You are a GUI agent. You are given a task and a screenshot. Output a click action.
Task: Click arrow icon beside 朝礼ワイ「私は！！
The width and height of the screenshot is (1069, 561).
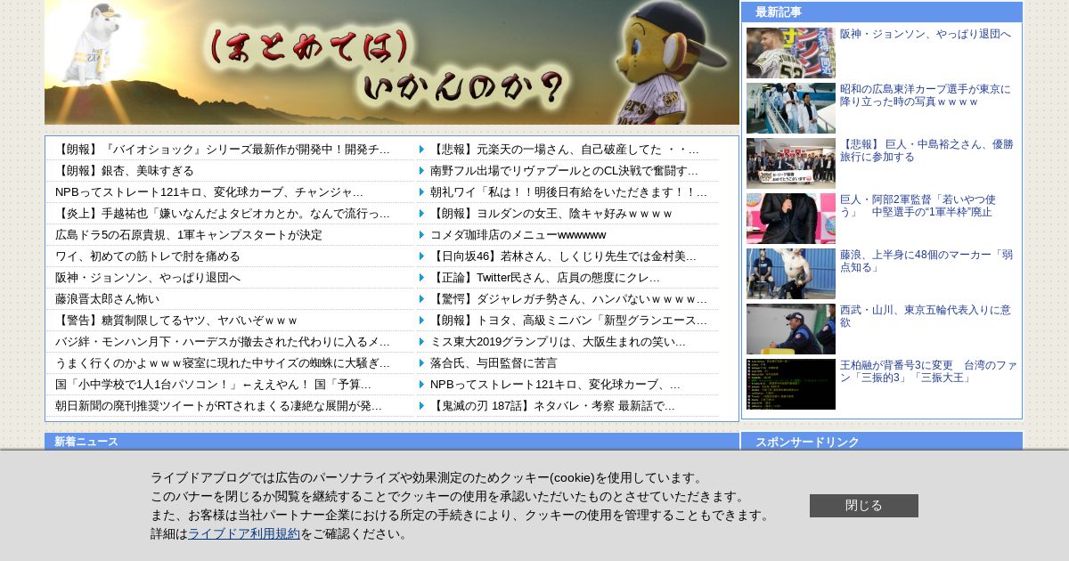(x=422, y=191)
